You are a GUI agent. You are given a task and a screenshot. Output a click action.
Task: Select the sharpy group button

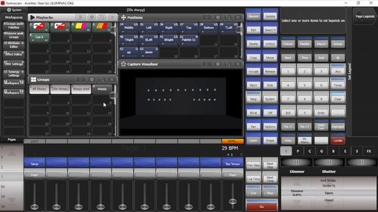pos(102,89)
